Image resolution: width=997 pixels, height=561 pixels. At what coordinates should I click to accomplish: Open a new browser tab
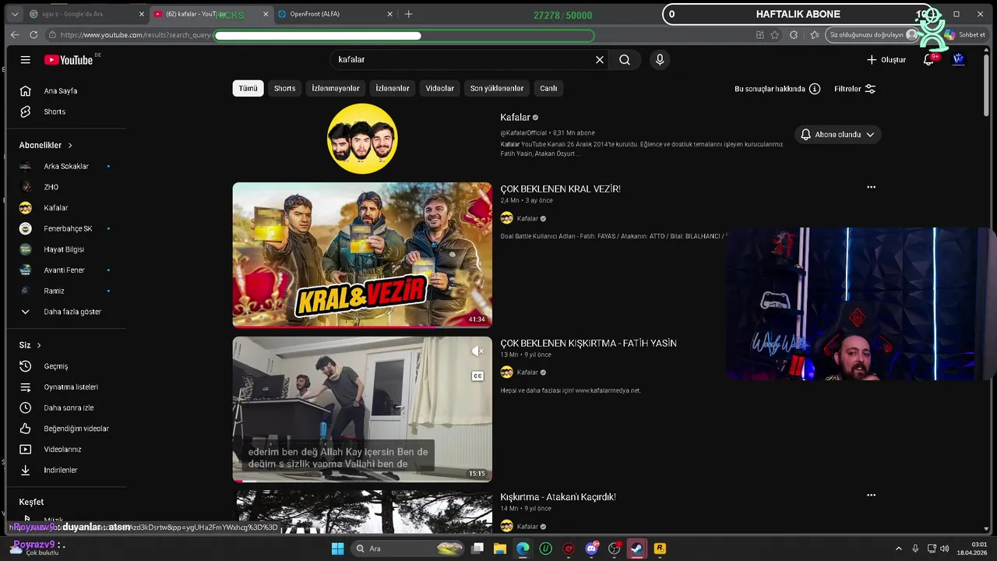408,14
